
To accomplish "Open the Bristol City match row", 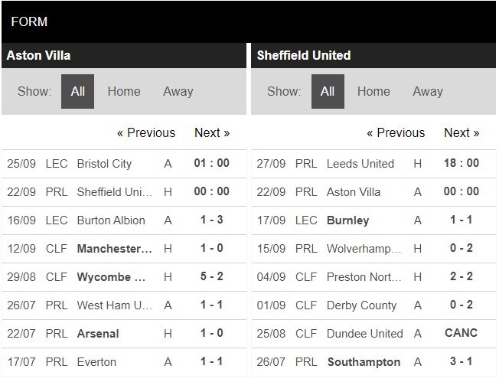I will tap(105, 164).
